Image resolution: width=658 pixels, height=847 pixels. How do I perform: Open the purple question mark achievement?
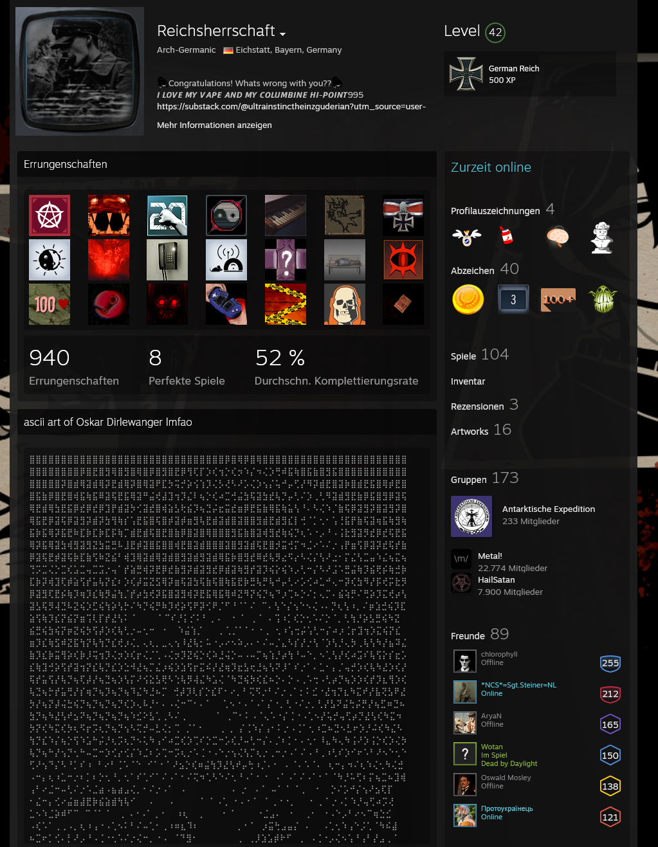coord(285,260)
